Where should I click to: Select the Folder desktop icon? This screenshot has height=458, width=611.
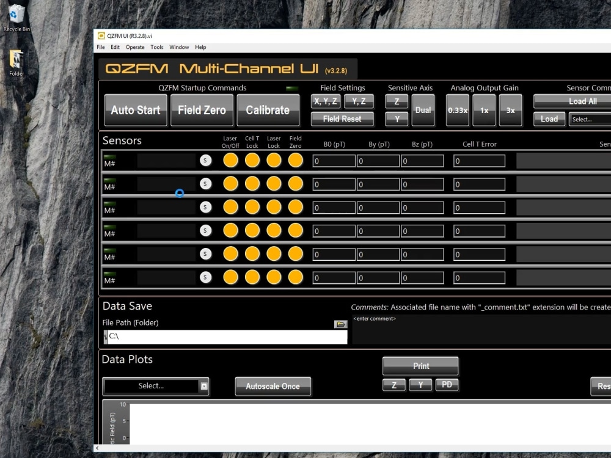[16, 63]
